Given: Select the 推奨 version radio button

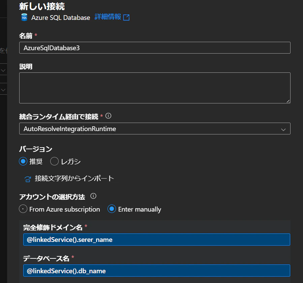Looking at the screenshot, I should (23, 161).
